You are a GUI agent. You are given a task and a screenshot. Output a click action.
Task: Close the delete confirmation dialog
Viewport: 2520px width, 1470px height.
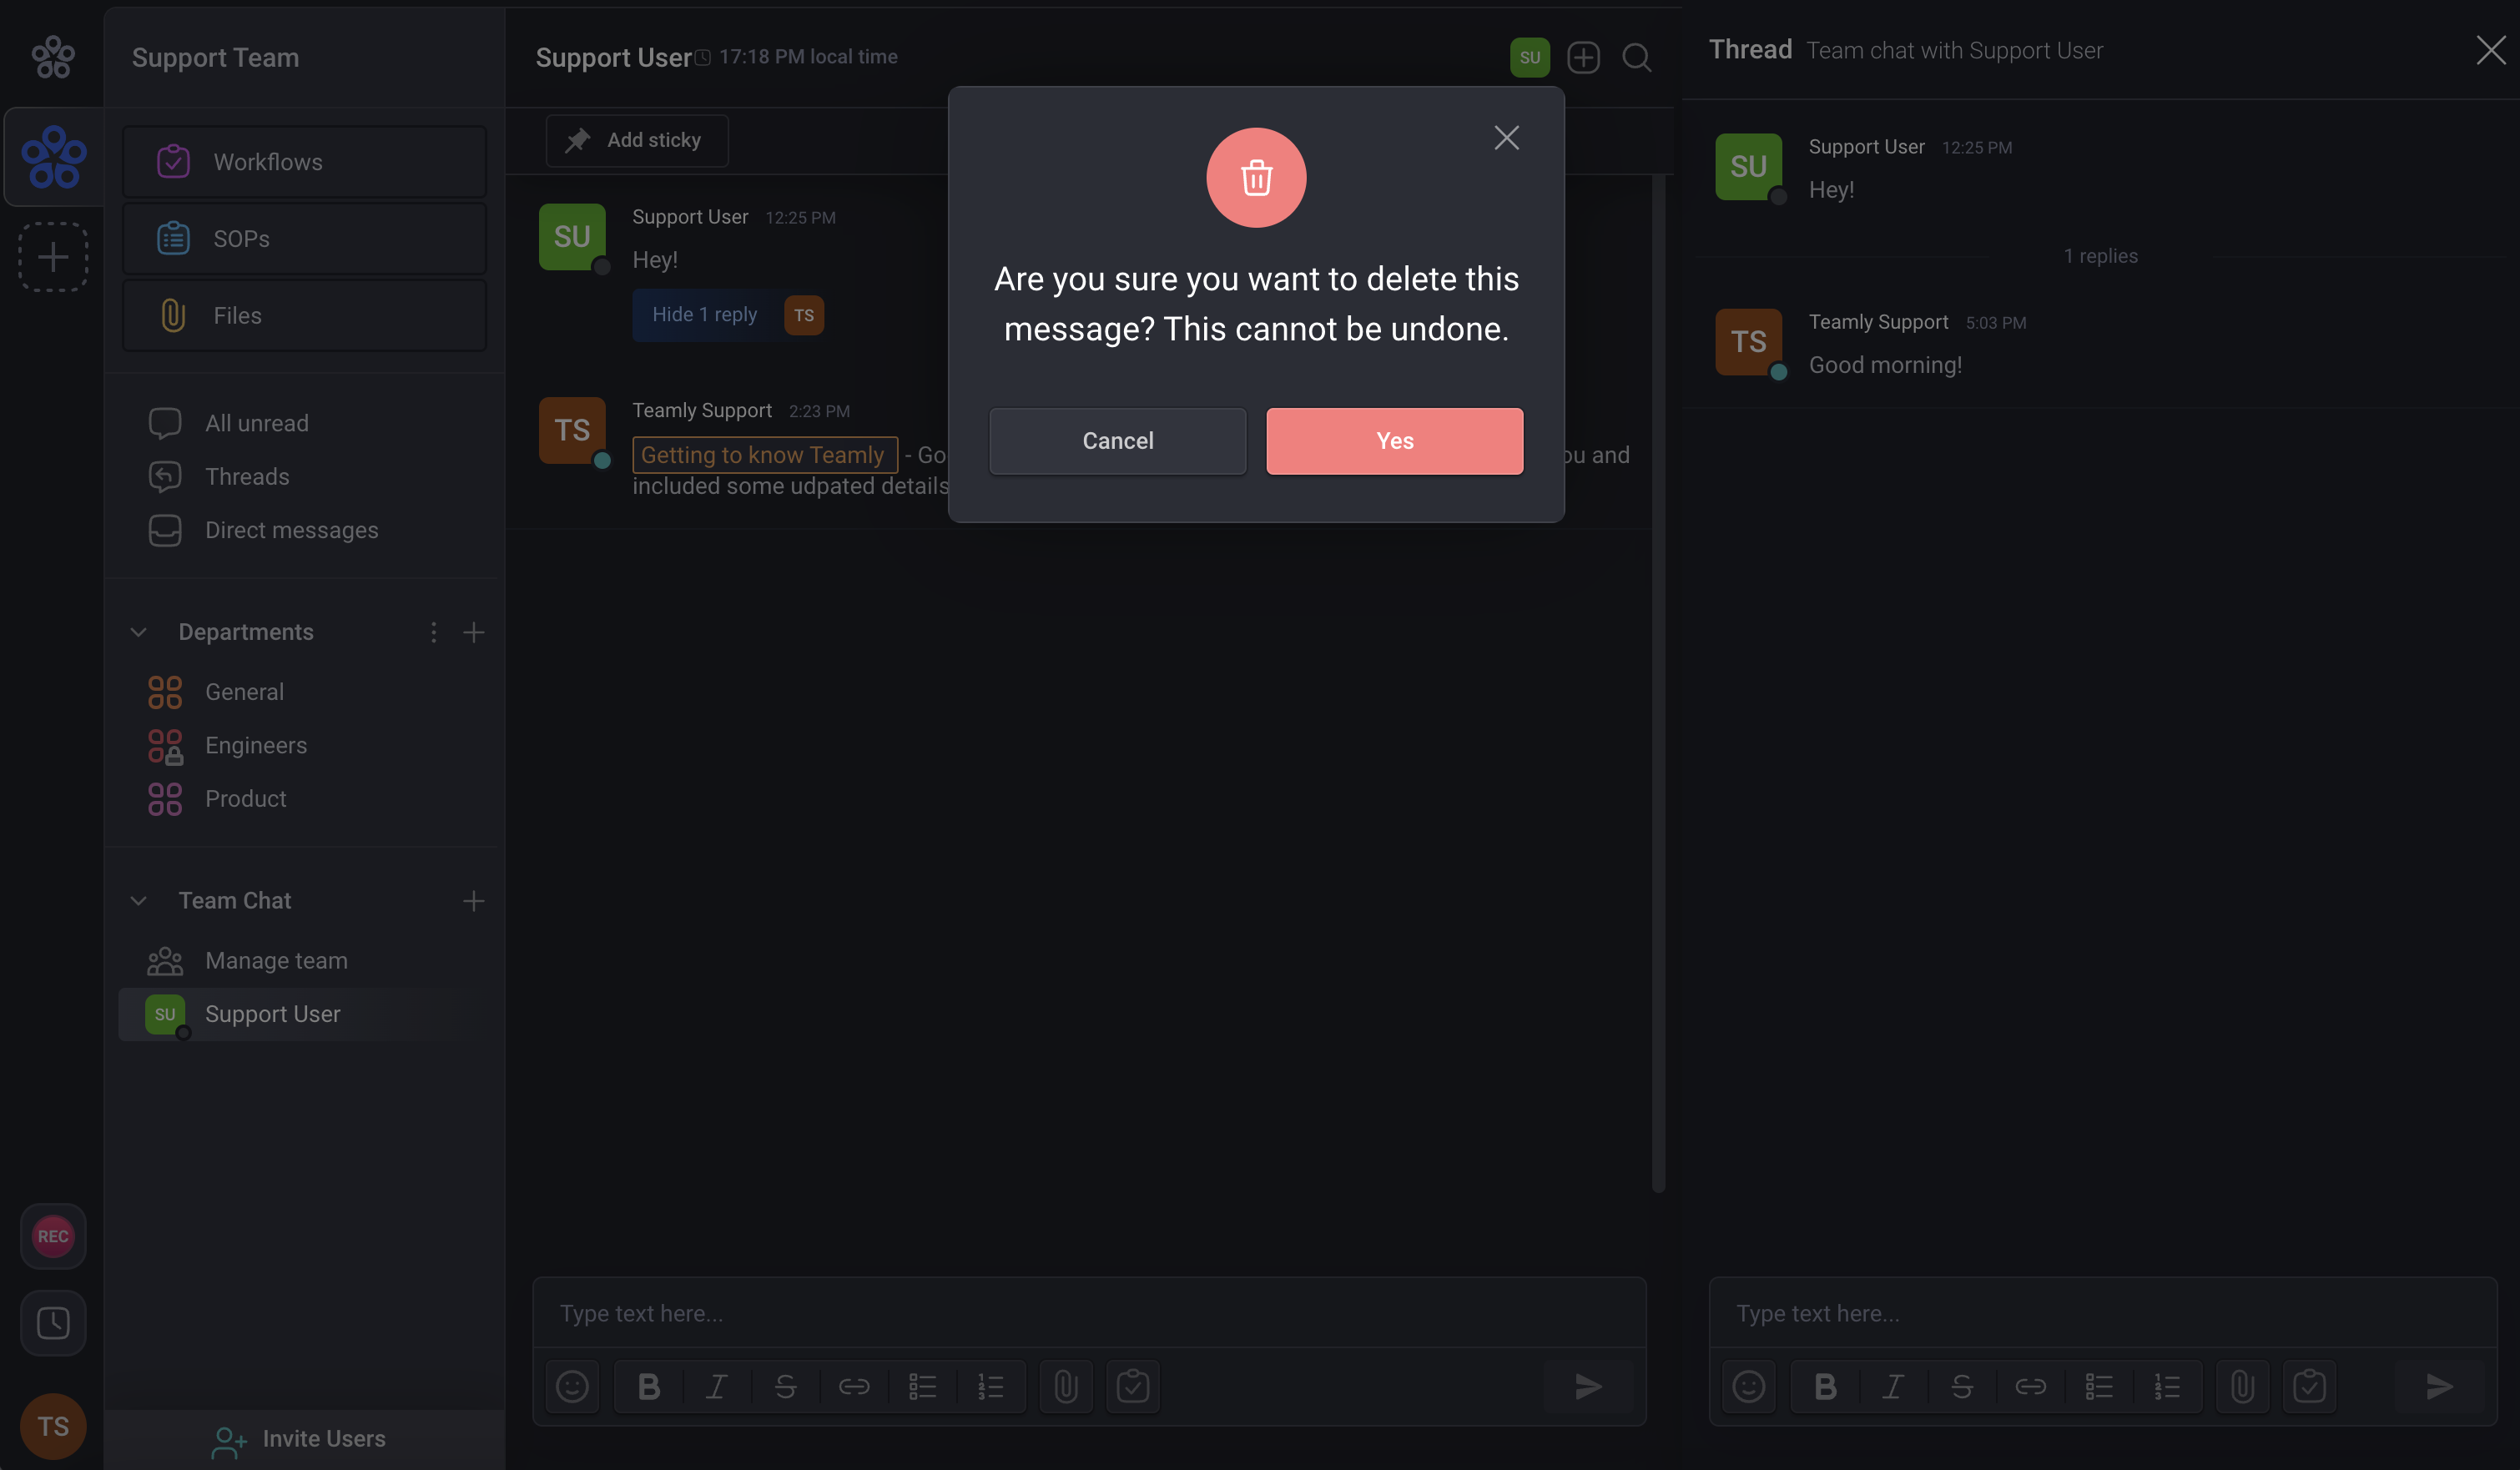1506,138
